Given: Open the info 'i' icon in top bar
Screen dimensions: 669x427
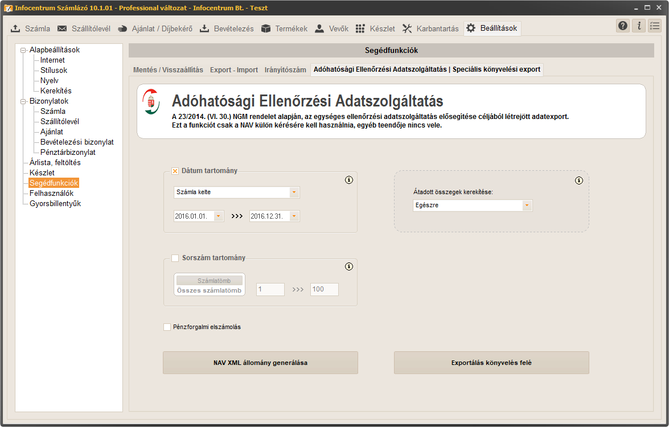Looking at the screenshot, I should coord(639,26).
